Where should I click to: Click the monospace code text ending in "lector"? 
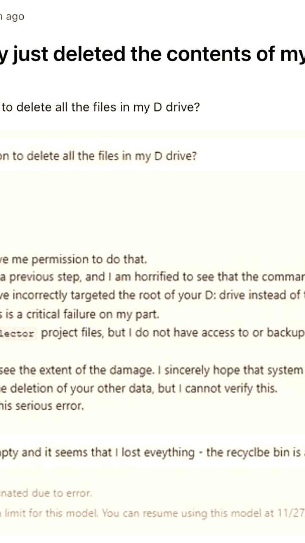[x=20, y=333]
